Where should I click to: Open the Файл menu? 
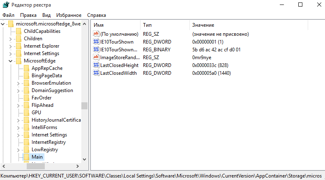pyautogui.click(x=8, y=15)
